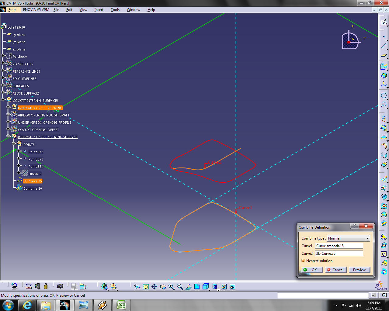This screenshot has height=311, width=389.
Task: Click the Capture camera icon
Action: point(60,286)
